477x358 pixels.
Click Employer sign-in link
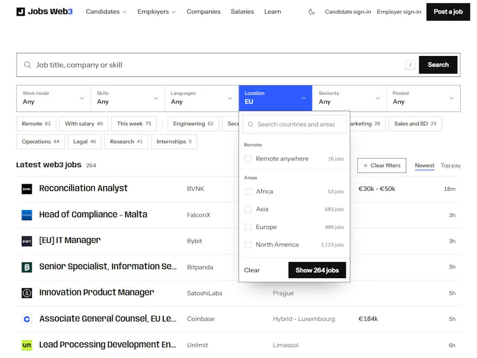coord(399,12)
